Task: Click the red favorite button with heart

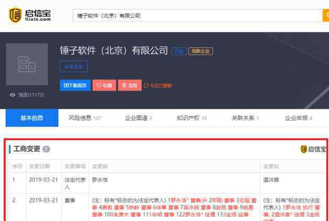Action: point(104,85)
